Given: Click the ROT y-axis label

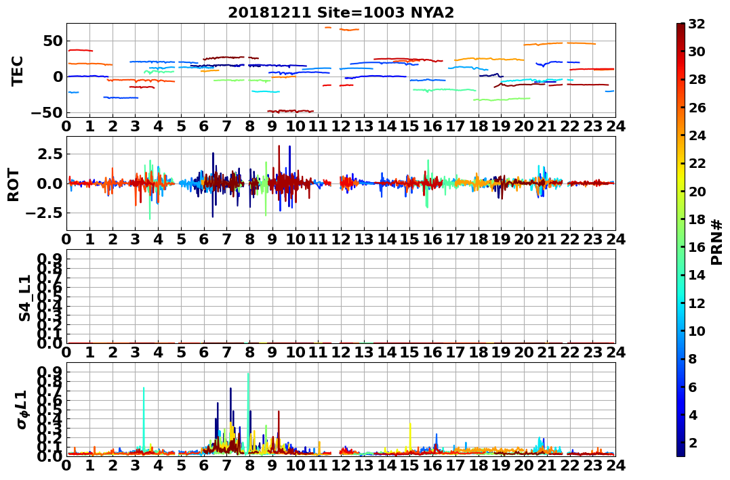Looking at the screenshot, I should pos(14,185).
